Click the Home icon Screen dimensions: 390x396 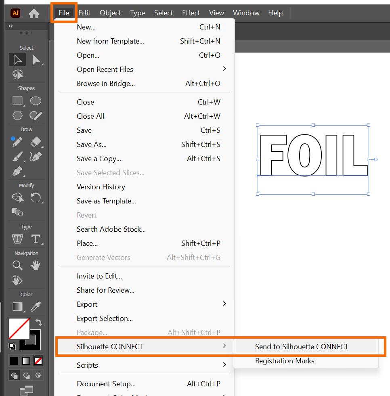(x=34, y=13)
